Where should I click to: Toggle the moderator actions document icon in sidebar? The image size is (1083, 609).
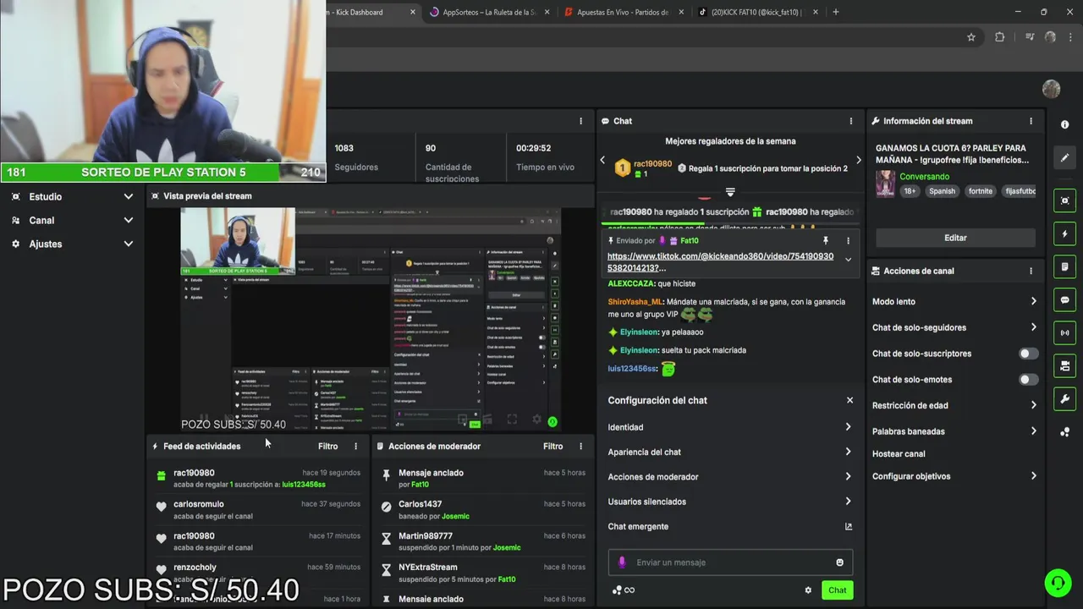point(1064,266)
